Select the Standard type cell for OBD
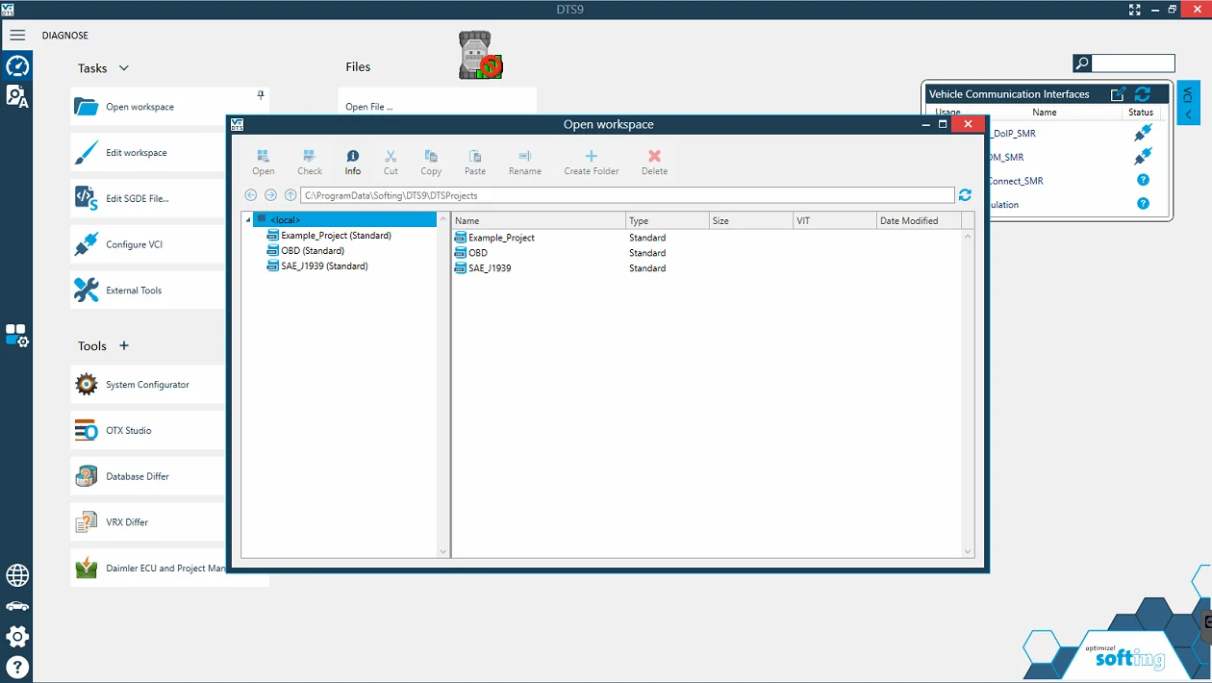This screenshot has width=1212, height=683. coord(647,253)
